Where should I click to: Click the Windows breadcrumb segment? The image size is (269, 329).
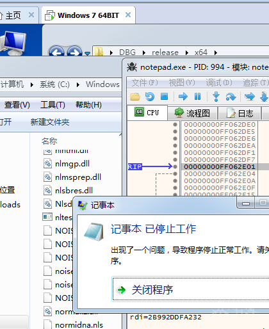pos(102,84)
